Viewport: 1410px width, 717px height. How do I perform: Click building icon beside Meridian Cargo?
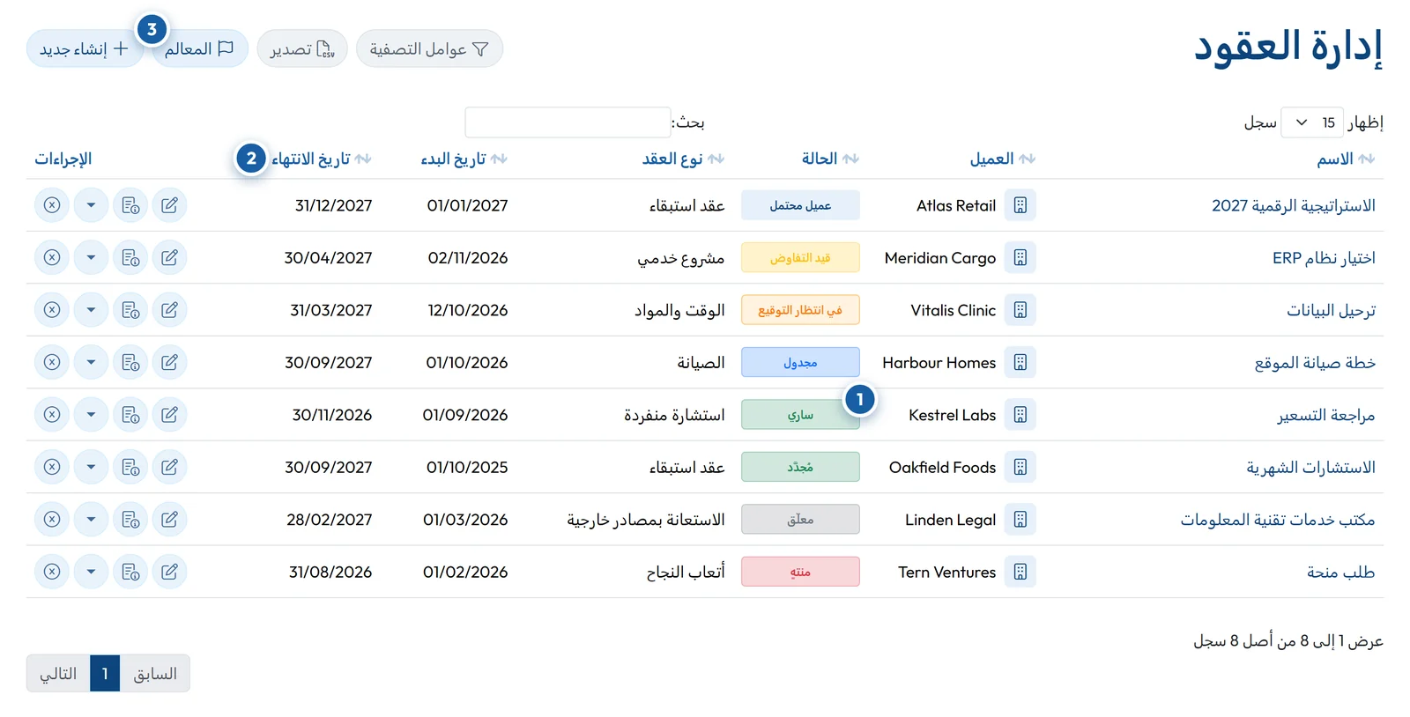(1020, 257)
